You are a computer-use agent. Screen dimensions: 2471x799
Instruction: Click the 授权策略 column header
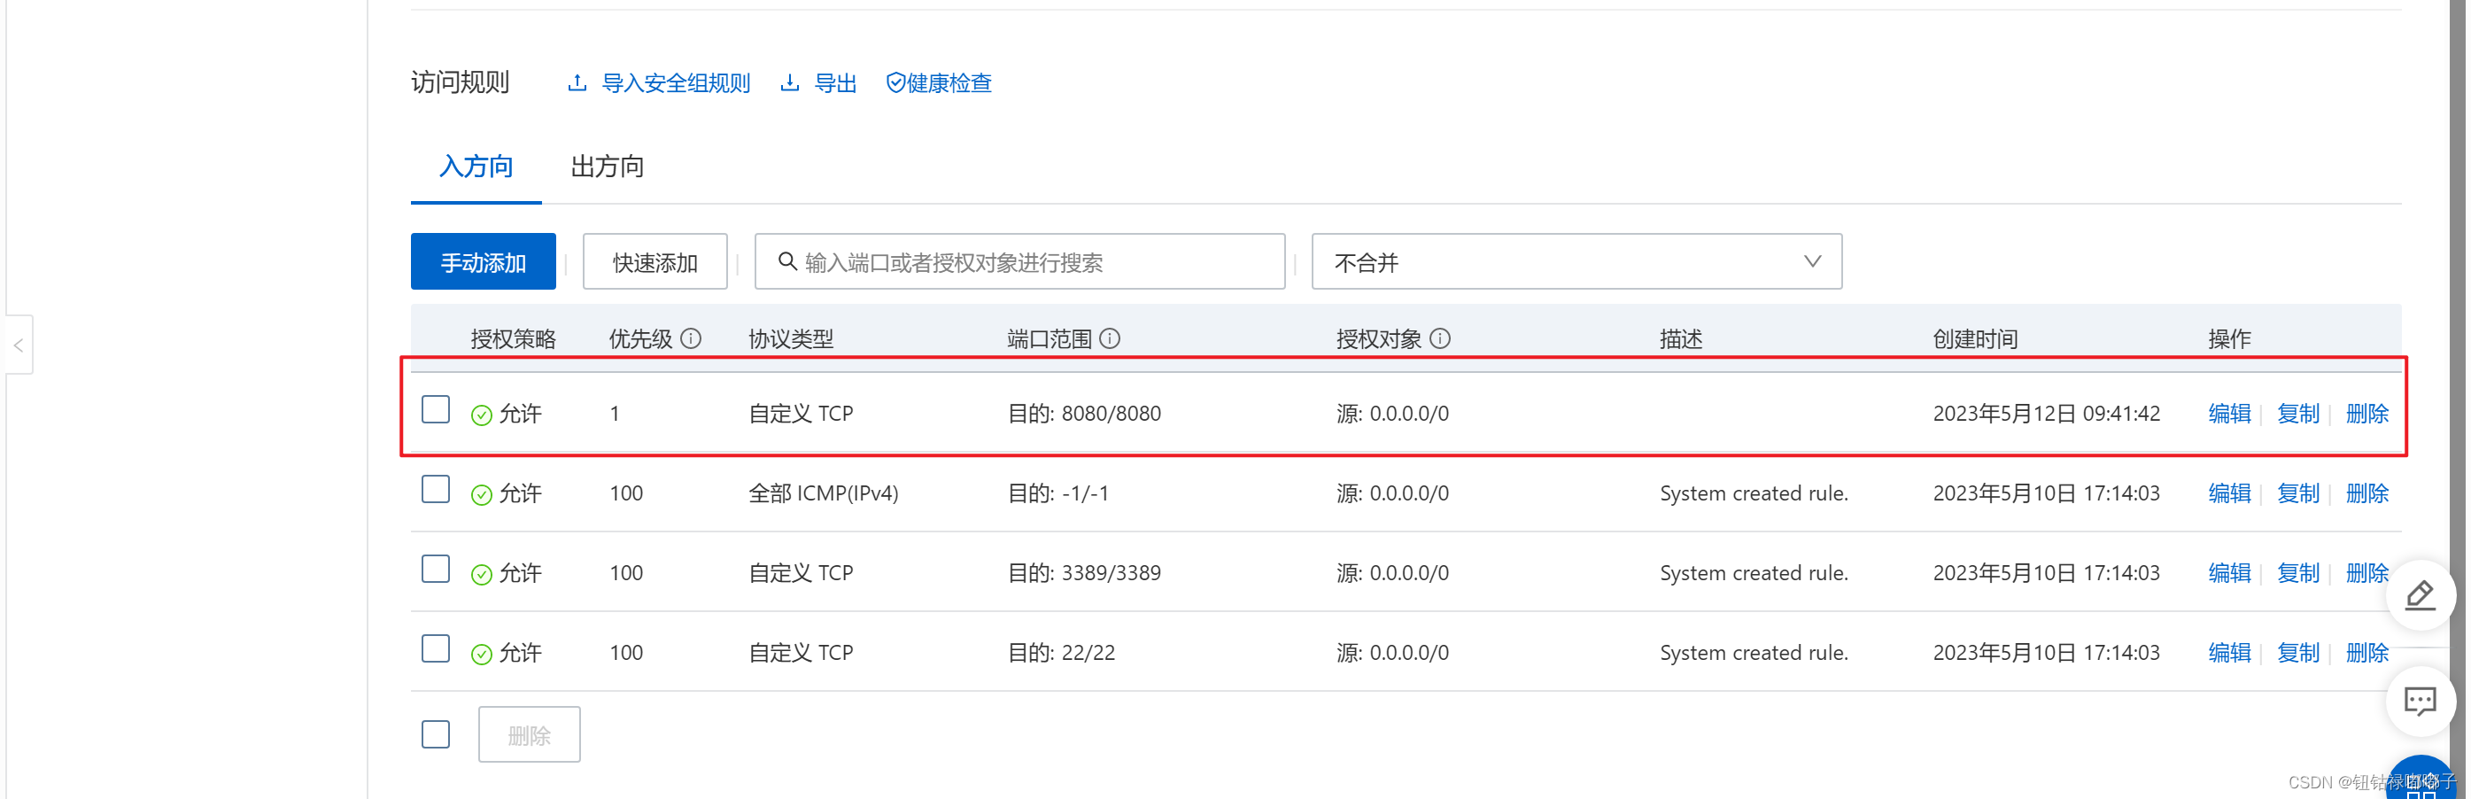513,338
